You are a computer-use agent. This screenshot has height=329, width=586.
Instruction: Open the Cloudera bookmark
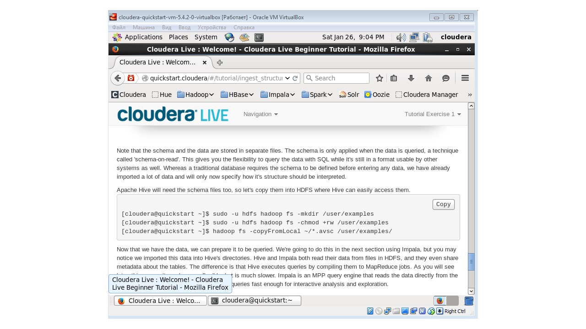(x=129, y=95)
